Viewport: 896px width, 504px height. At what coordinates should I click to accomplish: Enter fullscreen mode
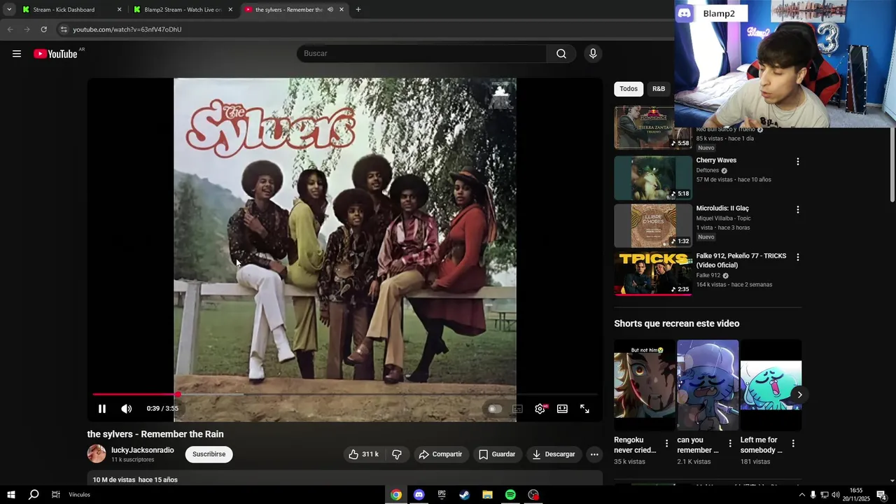tap(584, 409)
